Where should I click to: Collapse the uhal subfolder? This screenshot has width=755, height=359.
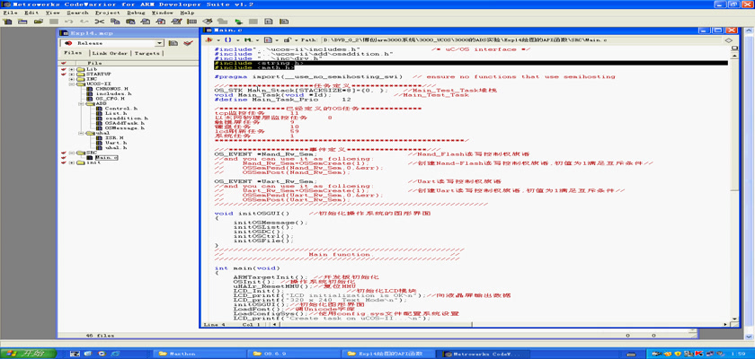(81, 133)
